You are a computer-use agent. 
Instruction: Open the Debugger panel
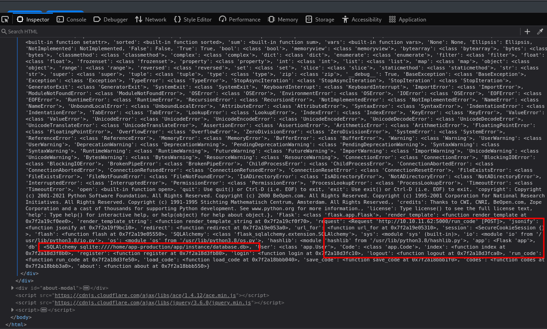[110, 20]
